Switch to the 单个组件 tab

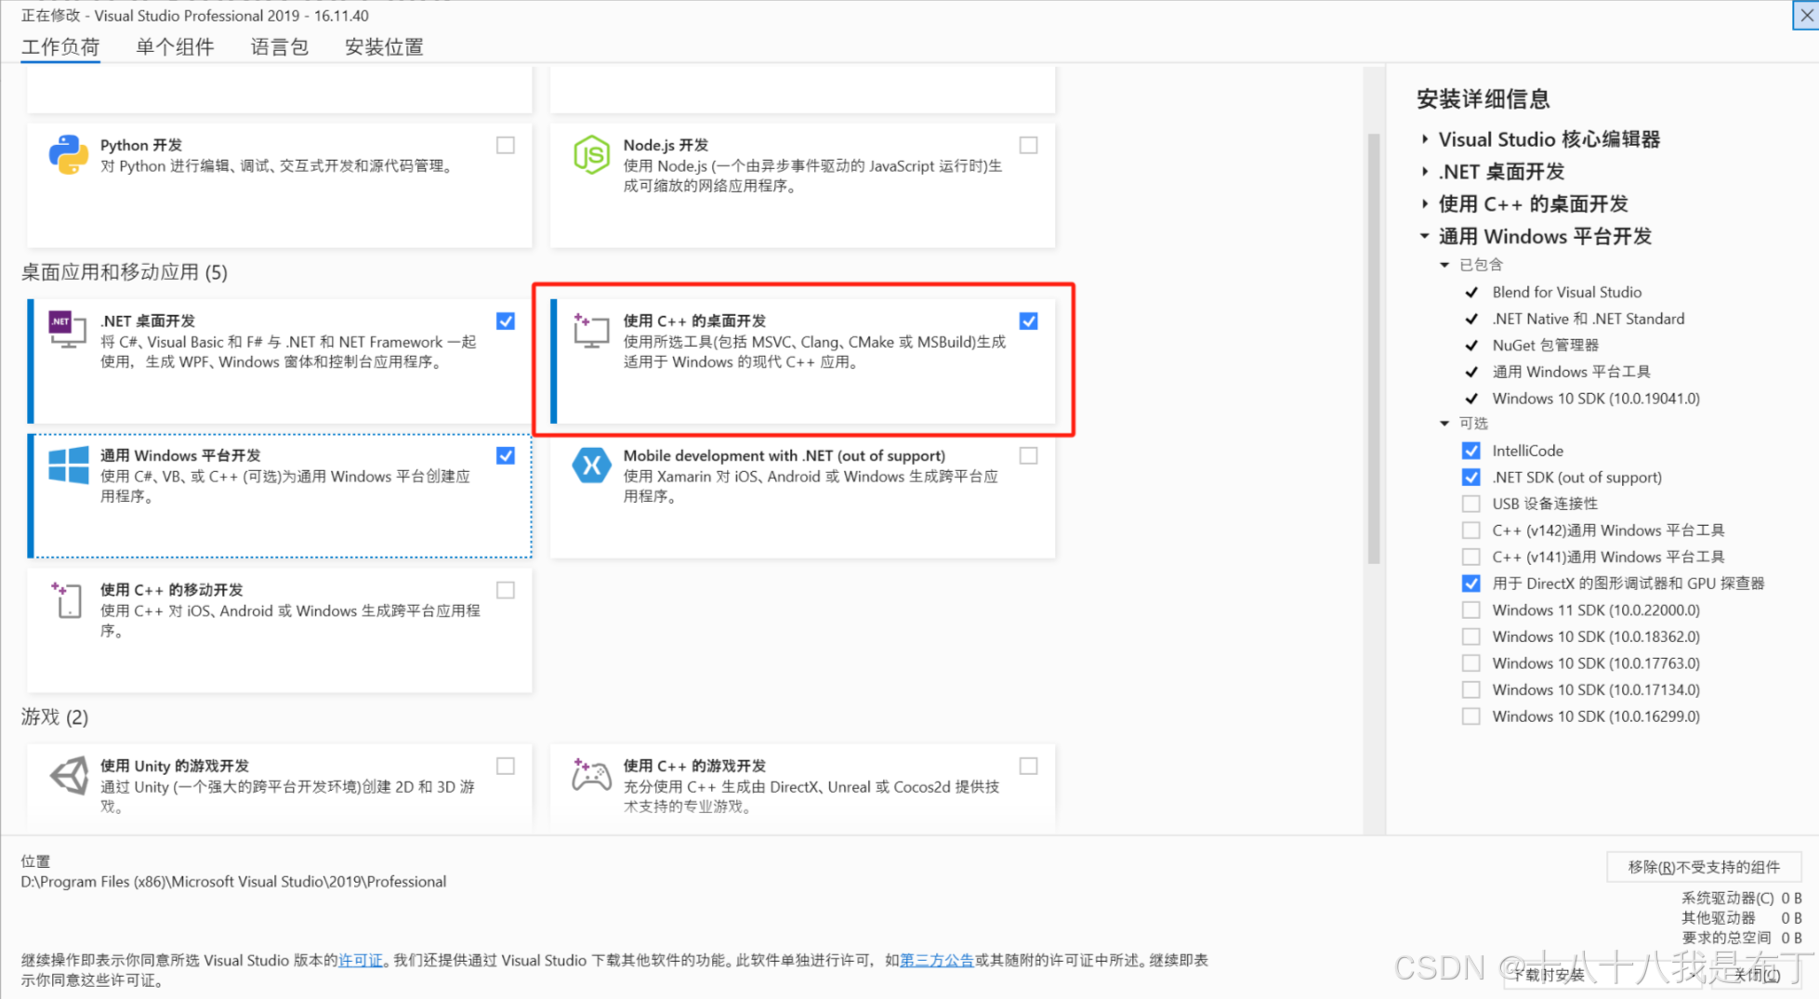174,46
